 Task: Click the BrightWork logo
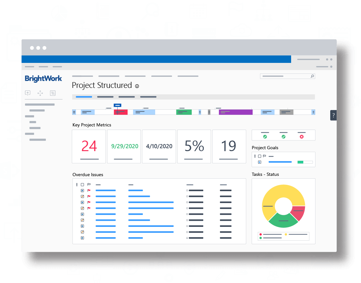coord(43,79)
